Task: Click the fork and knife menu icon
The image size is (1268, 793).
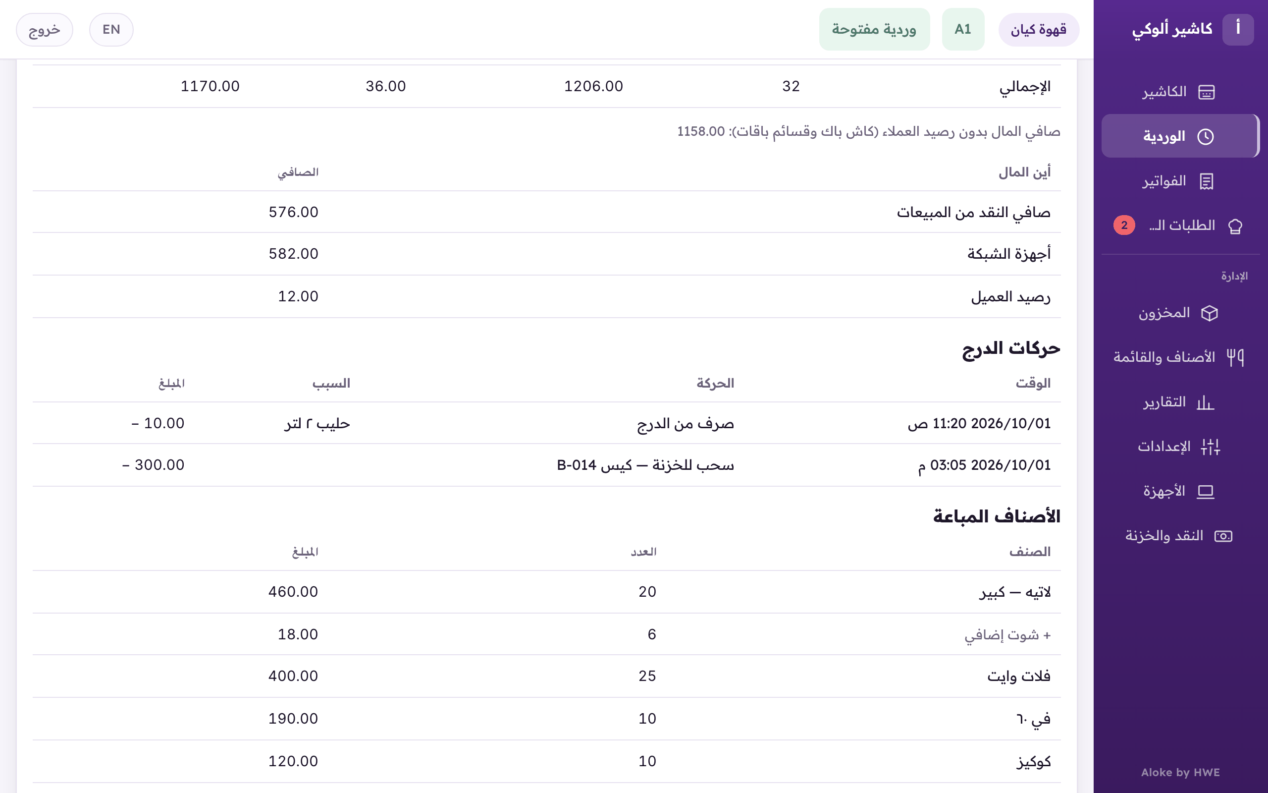Action: (1235, 358)
